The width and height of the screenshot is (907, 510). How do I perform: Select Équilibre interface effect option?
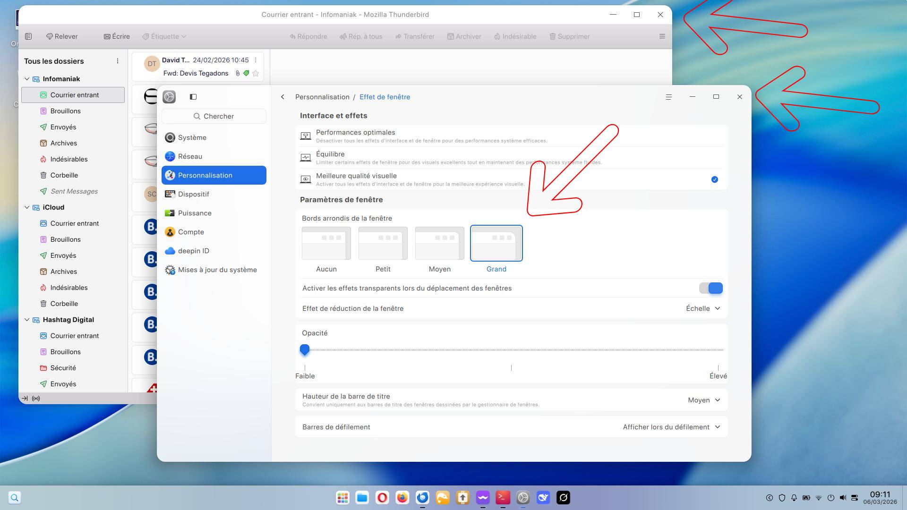(330, 154)
